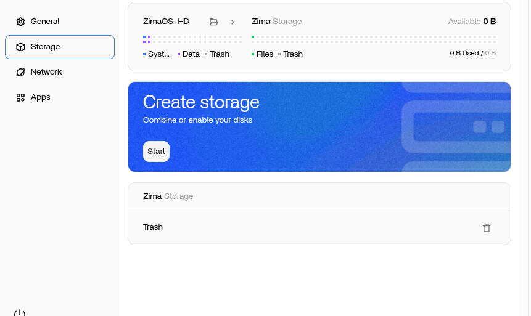Select the purple Data legend entry
Screen dimensions: 531x316
pyautogui.click(x=189, y=54)
